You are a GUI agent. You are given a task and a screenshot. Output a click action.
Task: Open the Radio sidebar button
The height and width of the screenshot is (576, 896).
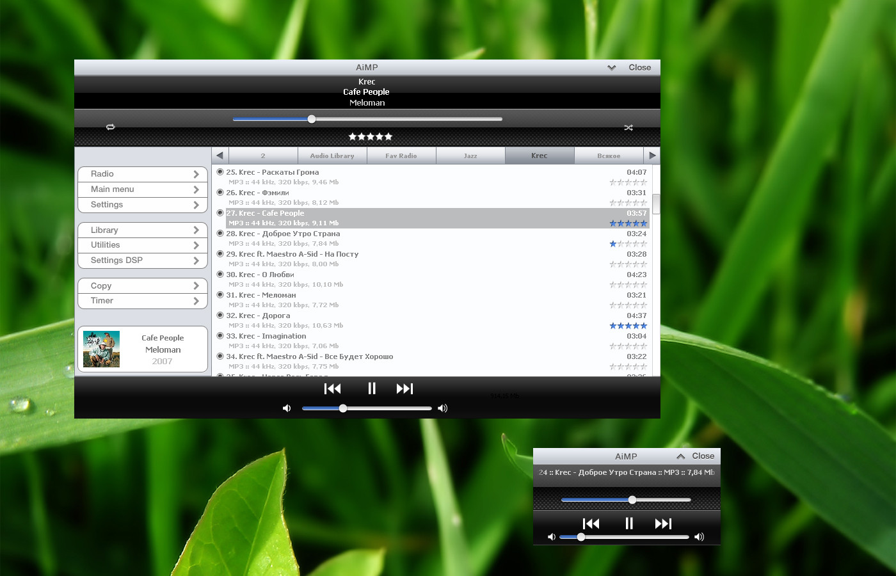[143, 174]
